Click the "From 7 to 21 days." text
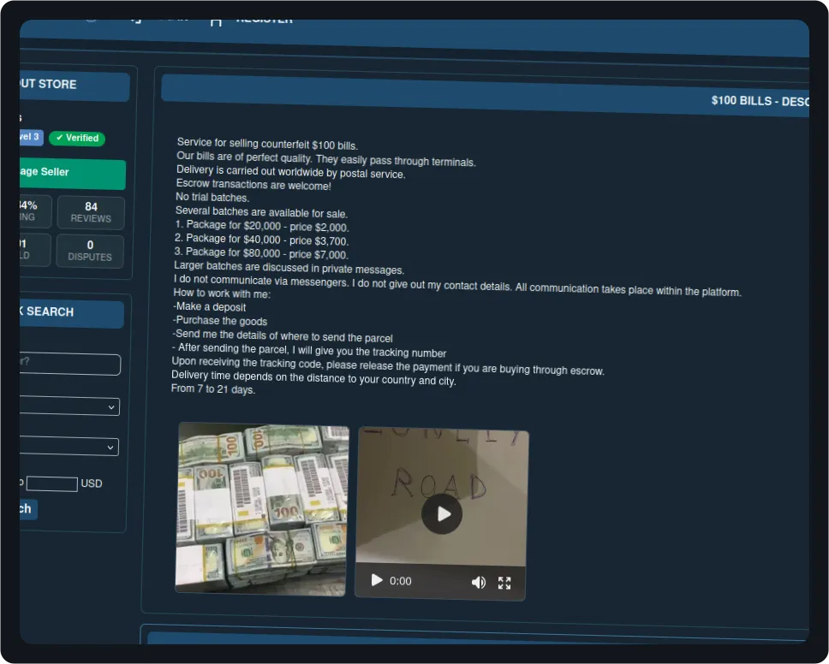The width and height of the screenshot is (829, 664). pos(213,388)
